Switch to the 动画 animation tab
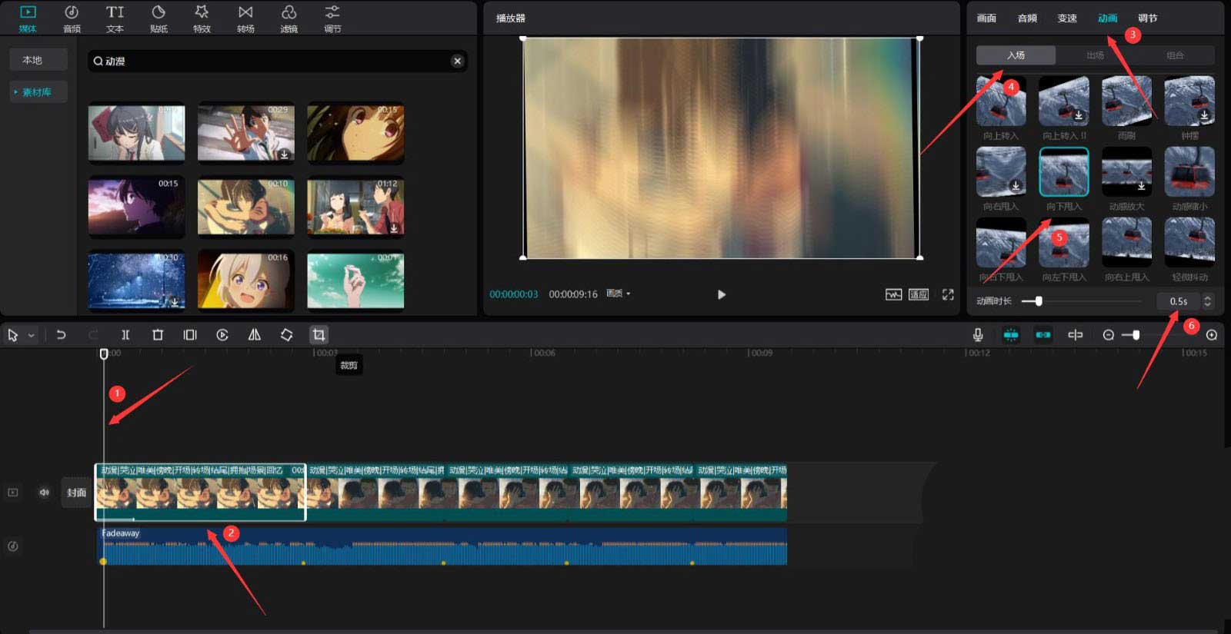The image size is (1231, 634). (1107, 18)
